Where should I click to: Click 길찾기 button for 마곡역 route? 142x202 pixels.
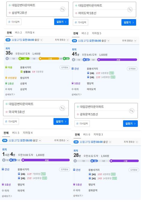coord(61,122)
